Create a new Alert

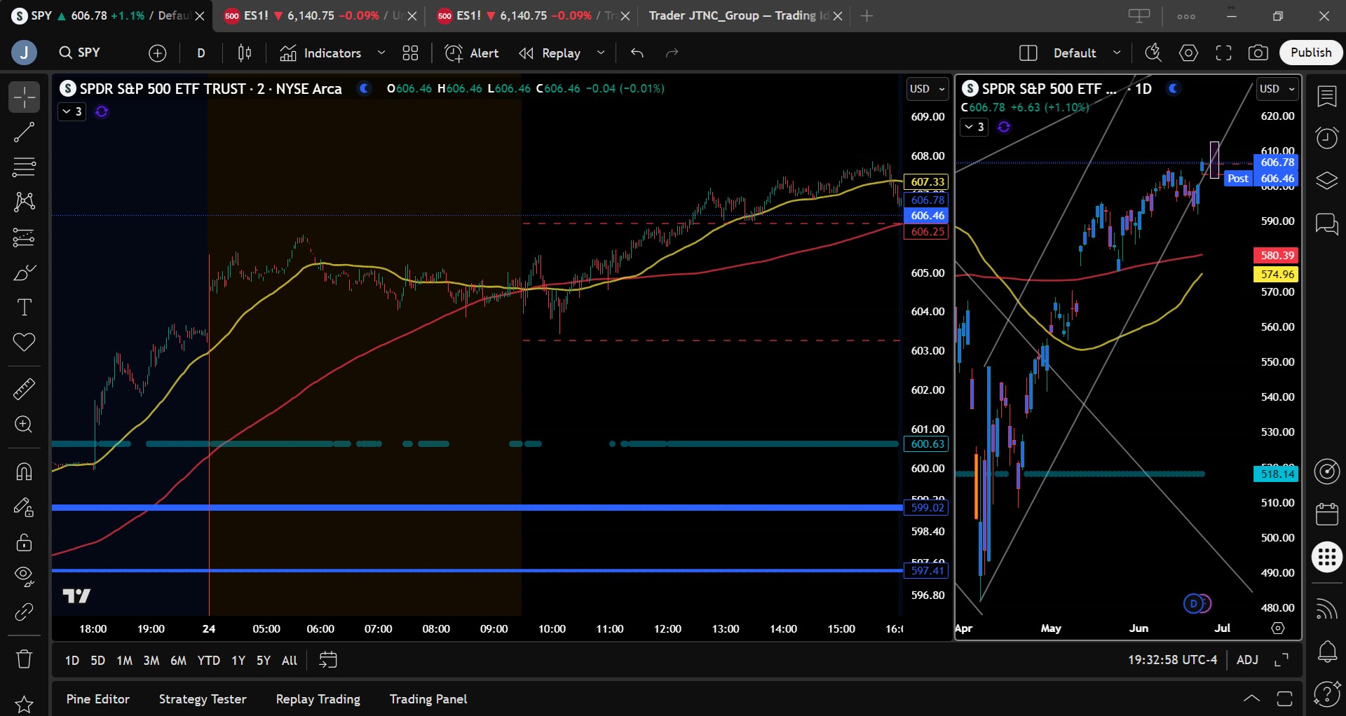click(472, 53)
